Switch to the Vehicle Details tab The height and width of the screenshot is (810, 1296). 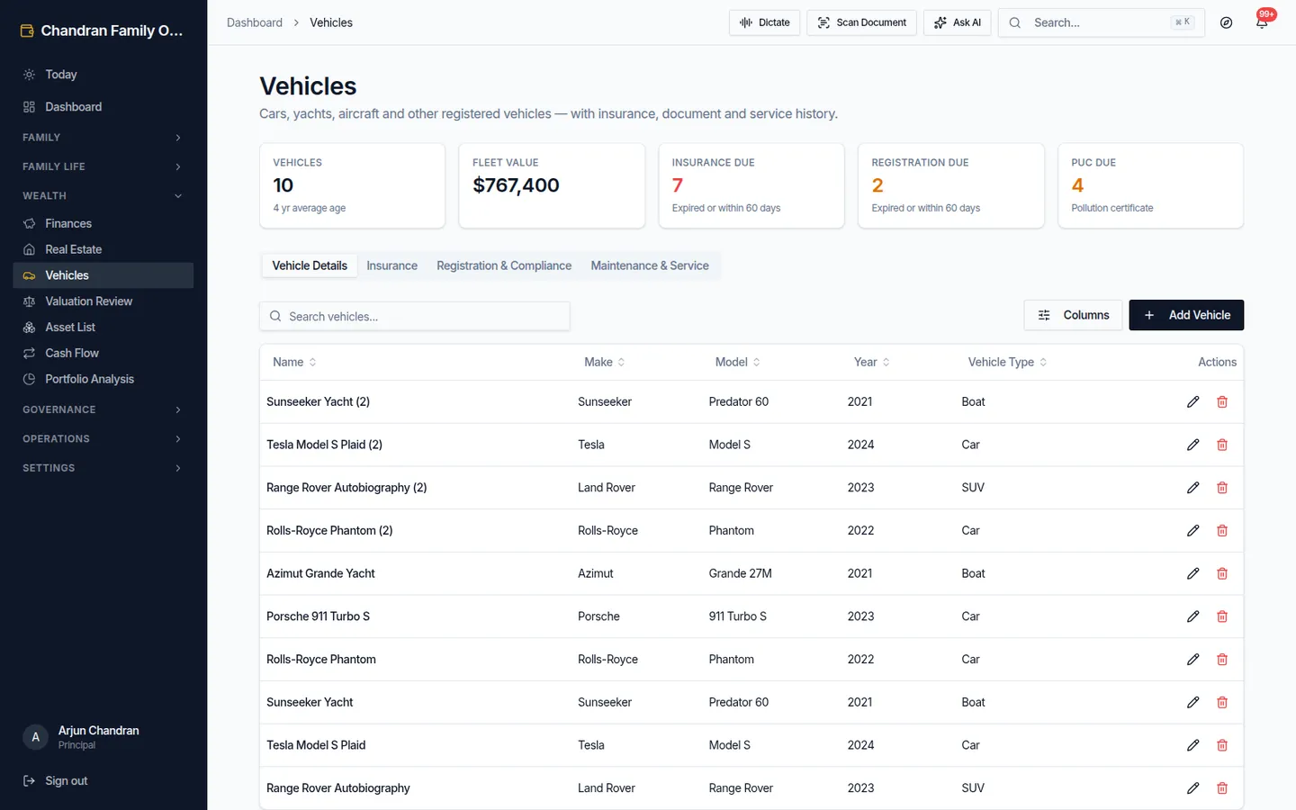(310, 265)
